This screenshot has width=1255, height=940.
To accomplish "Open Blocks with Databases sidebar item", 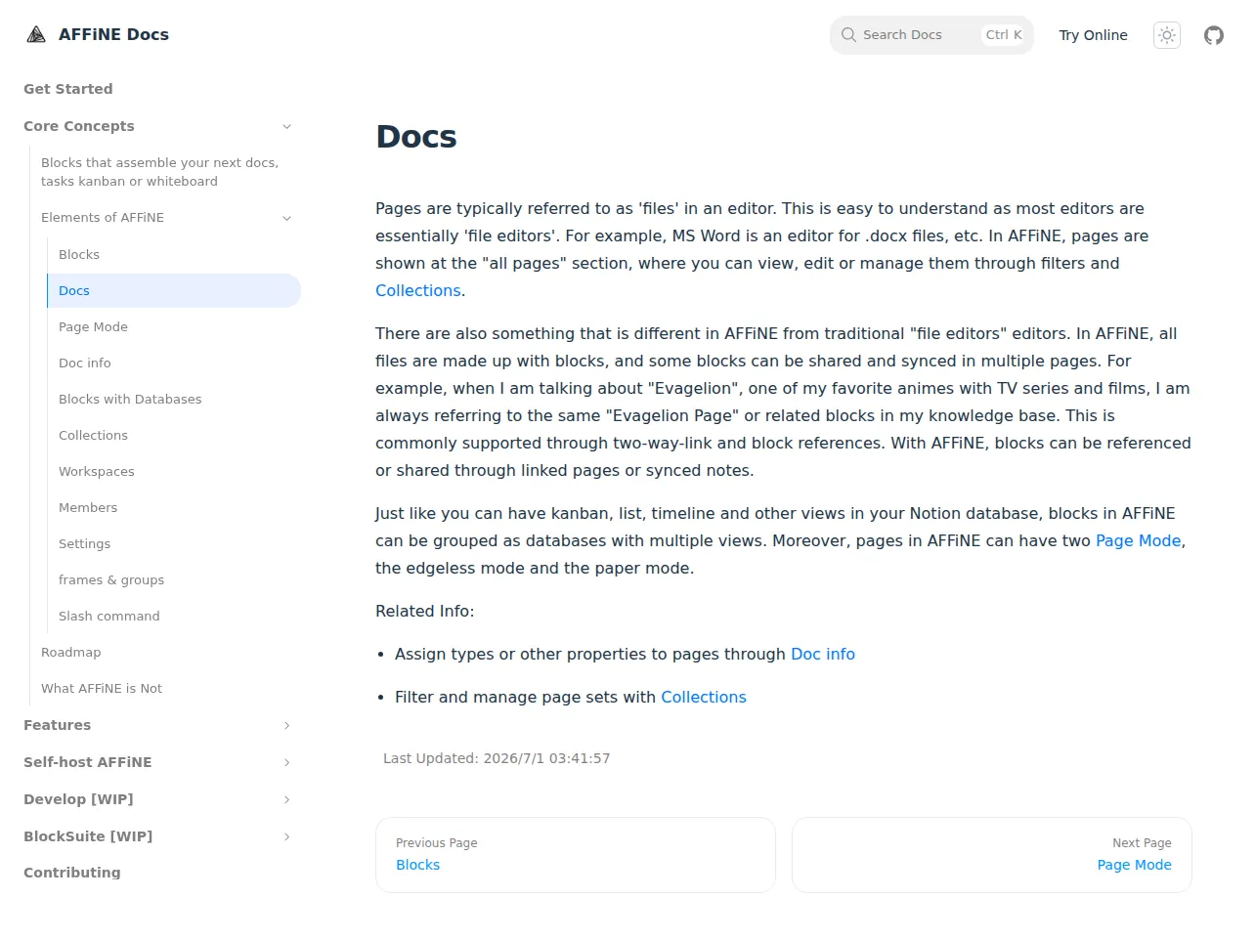I will 130,399.
